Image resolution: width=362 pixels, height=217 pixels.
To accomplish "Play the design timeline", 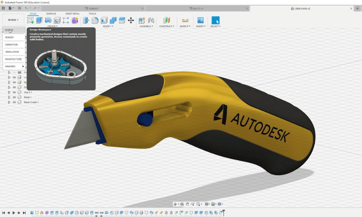I will click(14, 212).
